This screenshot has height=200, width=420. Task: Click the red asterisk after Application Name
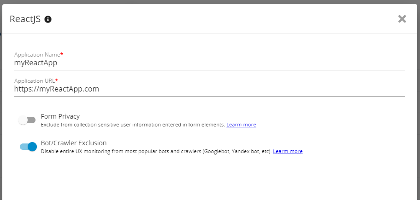click(62, 55)
